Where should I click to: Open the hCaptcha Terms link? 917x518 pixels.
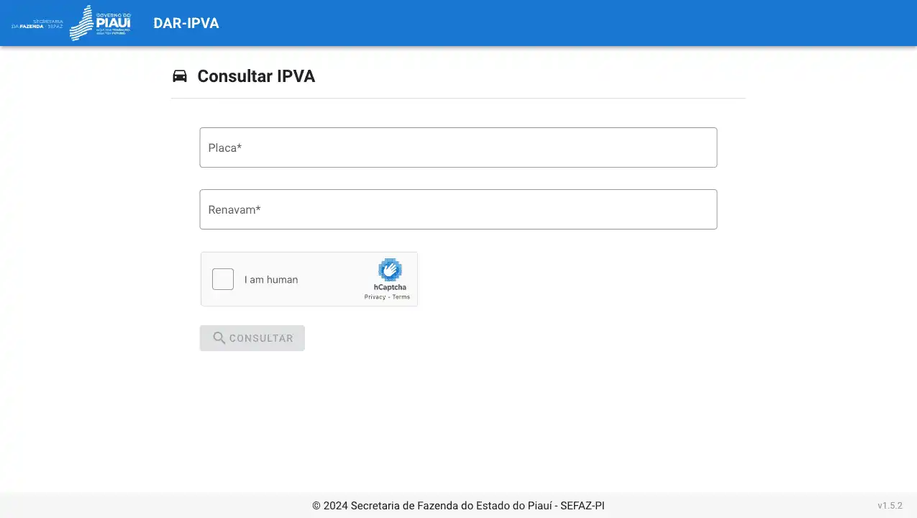tap(401, 297)
